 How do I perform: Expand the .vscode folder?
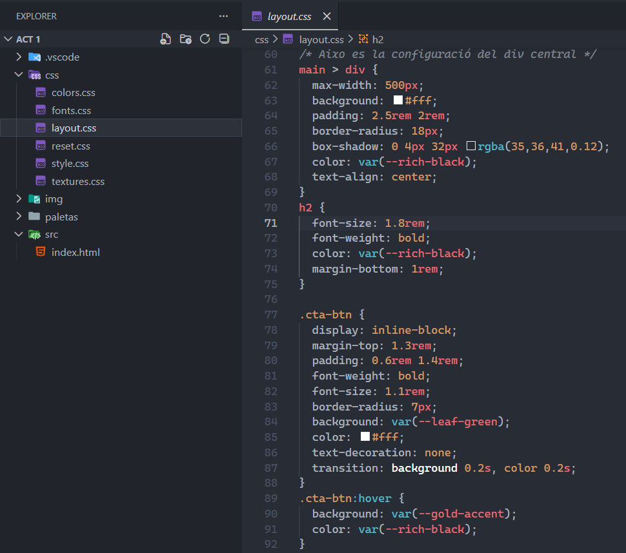pos(19,57)
